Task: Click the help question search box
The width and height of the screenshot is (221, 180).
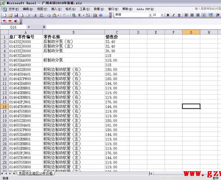Action: 208,9
